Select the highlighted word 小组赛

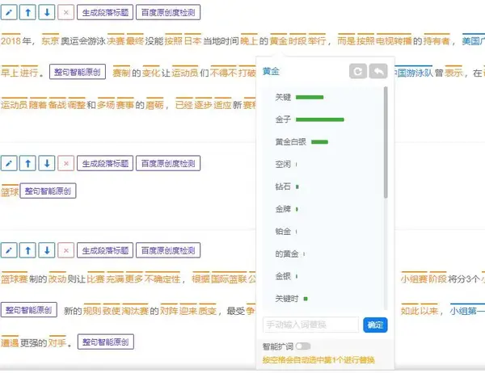414,279
